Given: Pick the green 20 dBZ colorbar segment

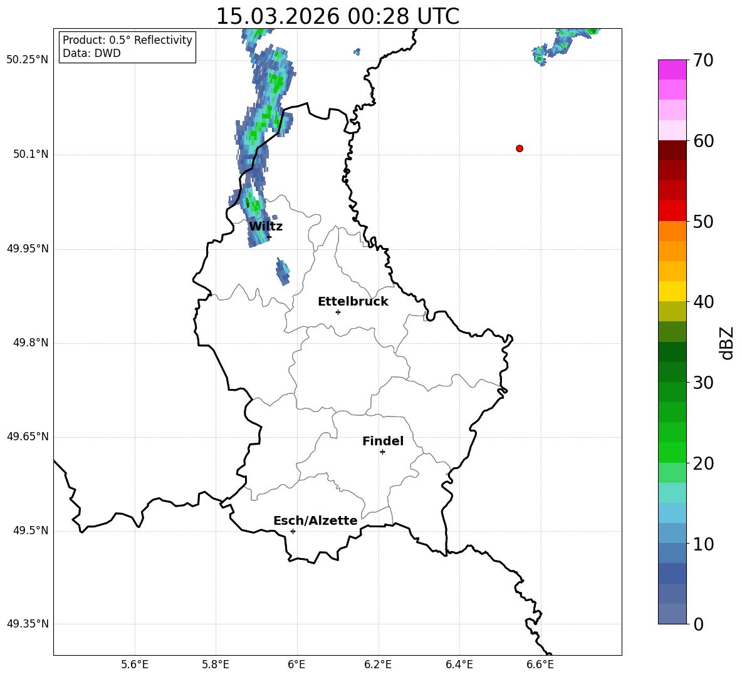Looking at the screenshot, I should 672,452.
